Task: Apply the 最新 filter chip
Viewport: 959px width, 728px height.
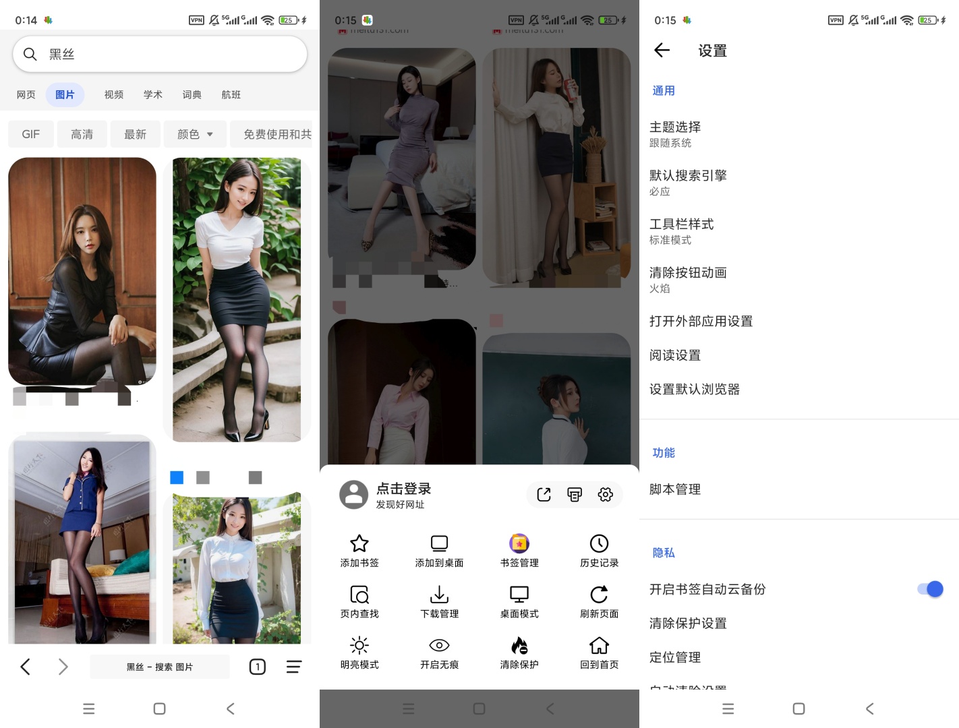Action: [x=135, y=134]
